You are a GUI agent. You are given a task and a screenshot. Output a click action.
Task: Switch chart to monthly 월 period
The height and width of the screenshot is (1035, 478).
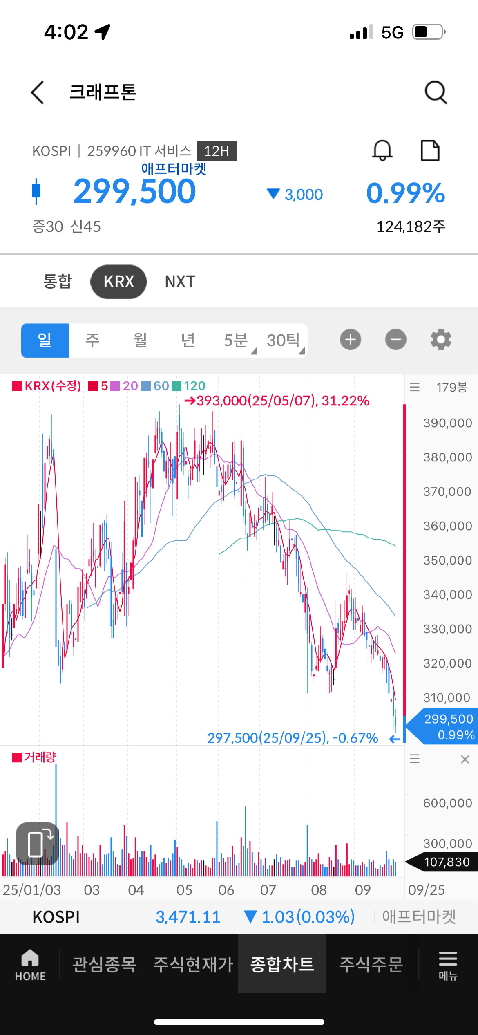click(140, 341)
